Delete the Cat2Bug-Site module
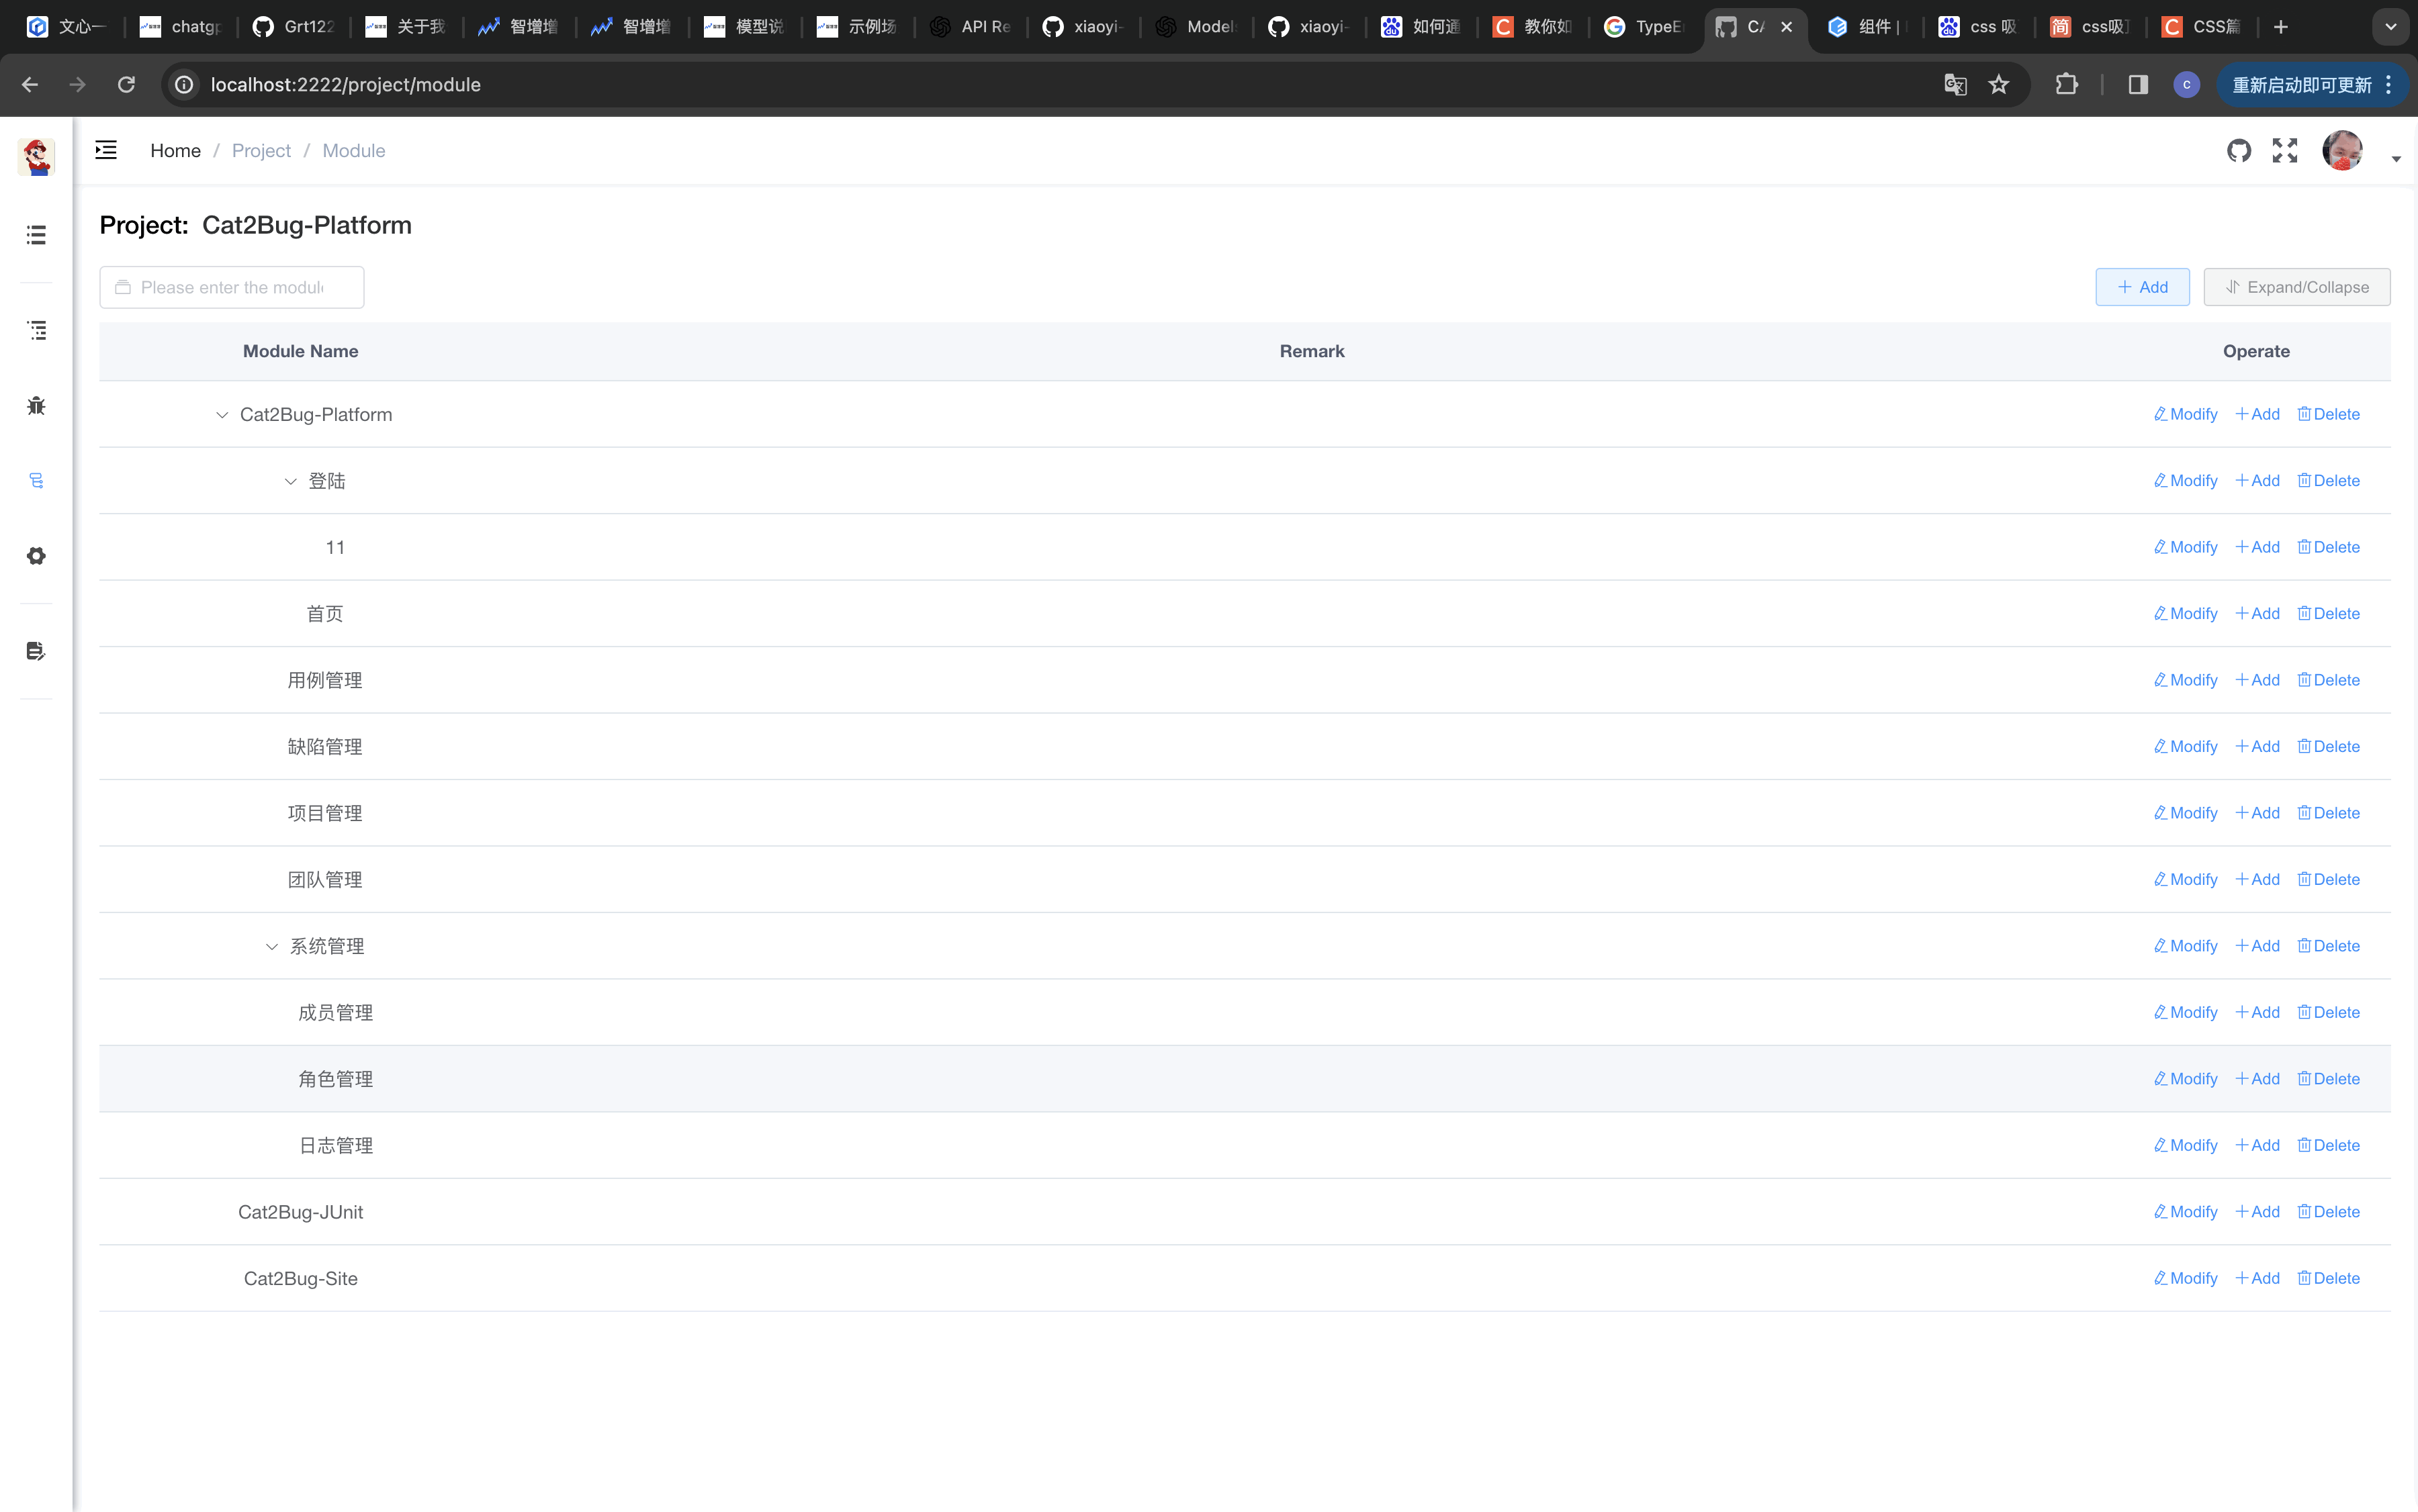Screen dimensions: 2418x1512 (2328, 1278)
